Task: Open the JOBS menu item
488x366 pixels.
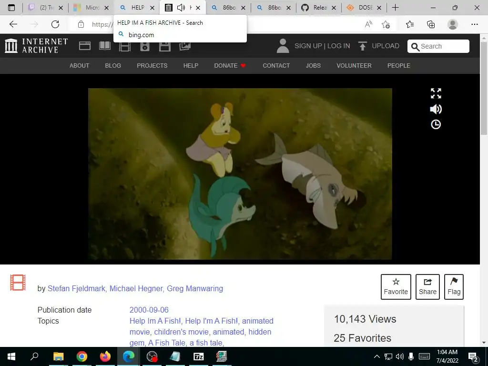Action: (x=313, y=66)
